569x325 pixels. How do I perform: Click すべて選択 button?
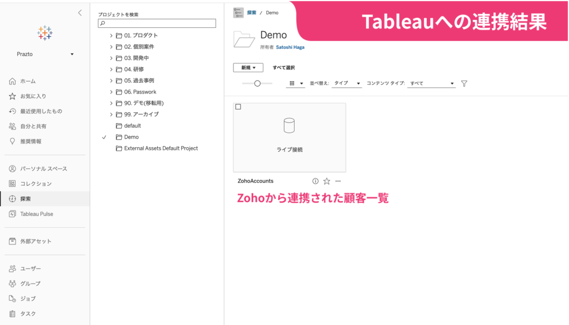(x=284, y=67)
